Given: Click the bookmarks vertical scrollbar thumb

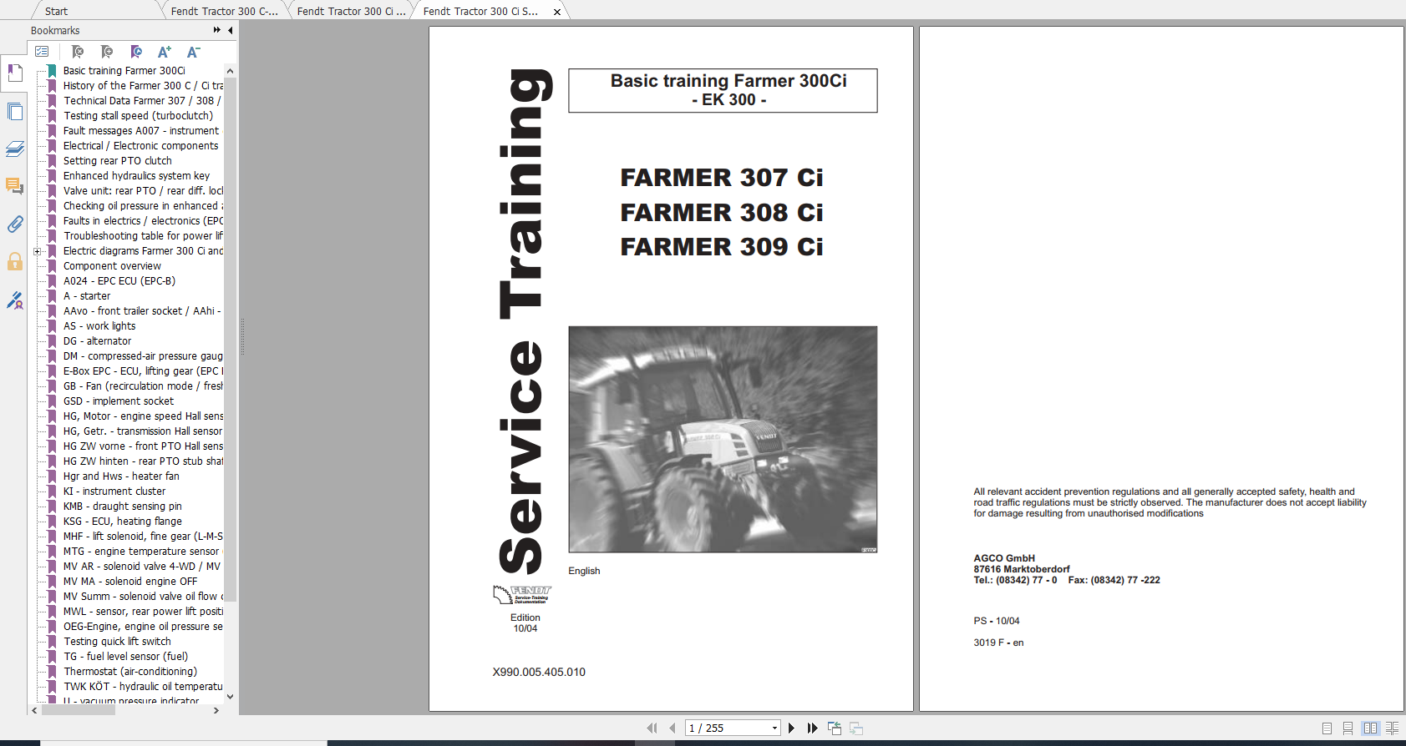Looking at the screenshot, I should click(231, 340).
